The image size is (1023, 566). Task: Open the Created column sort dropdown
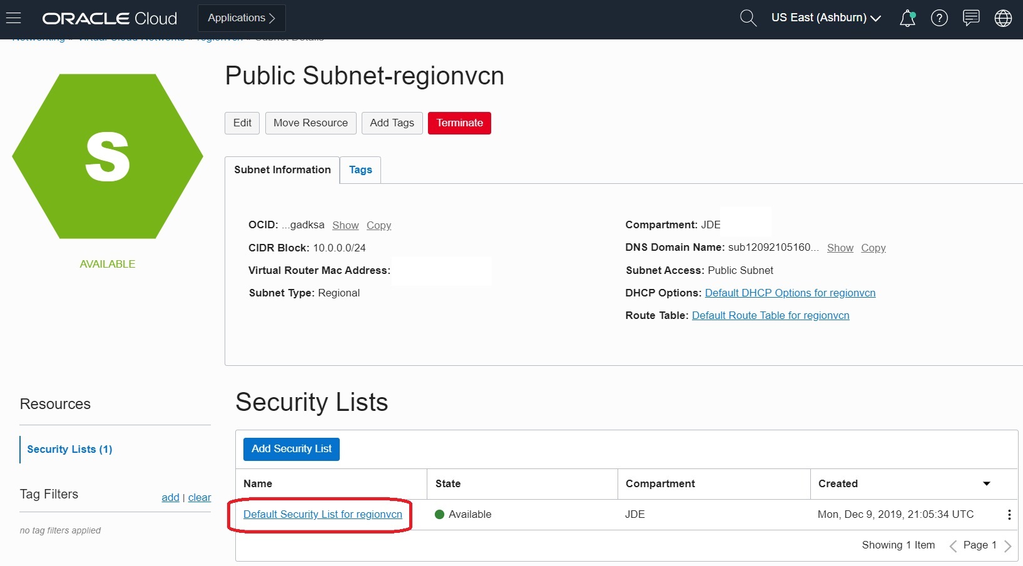point(987,483)
